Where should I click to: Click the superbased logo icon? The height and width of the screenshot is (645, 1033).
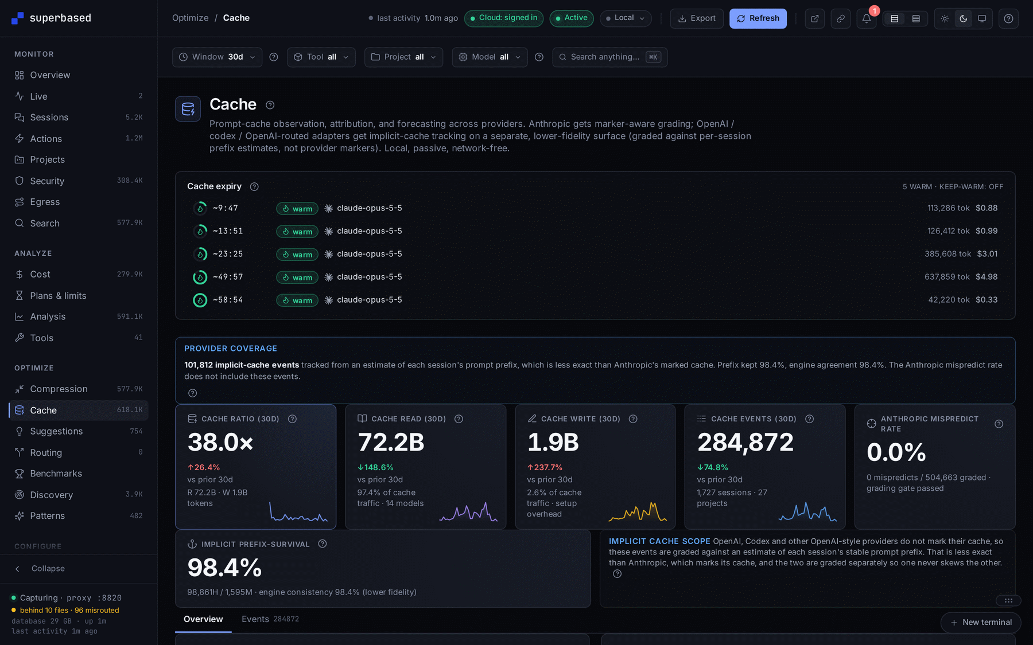18,18
